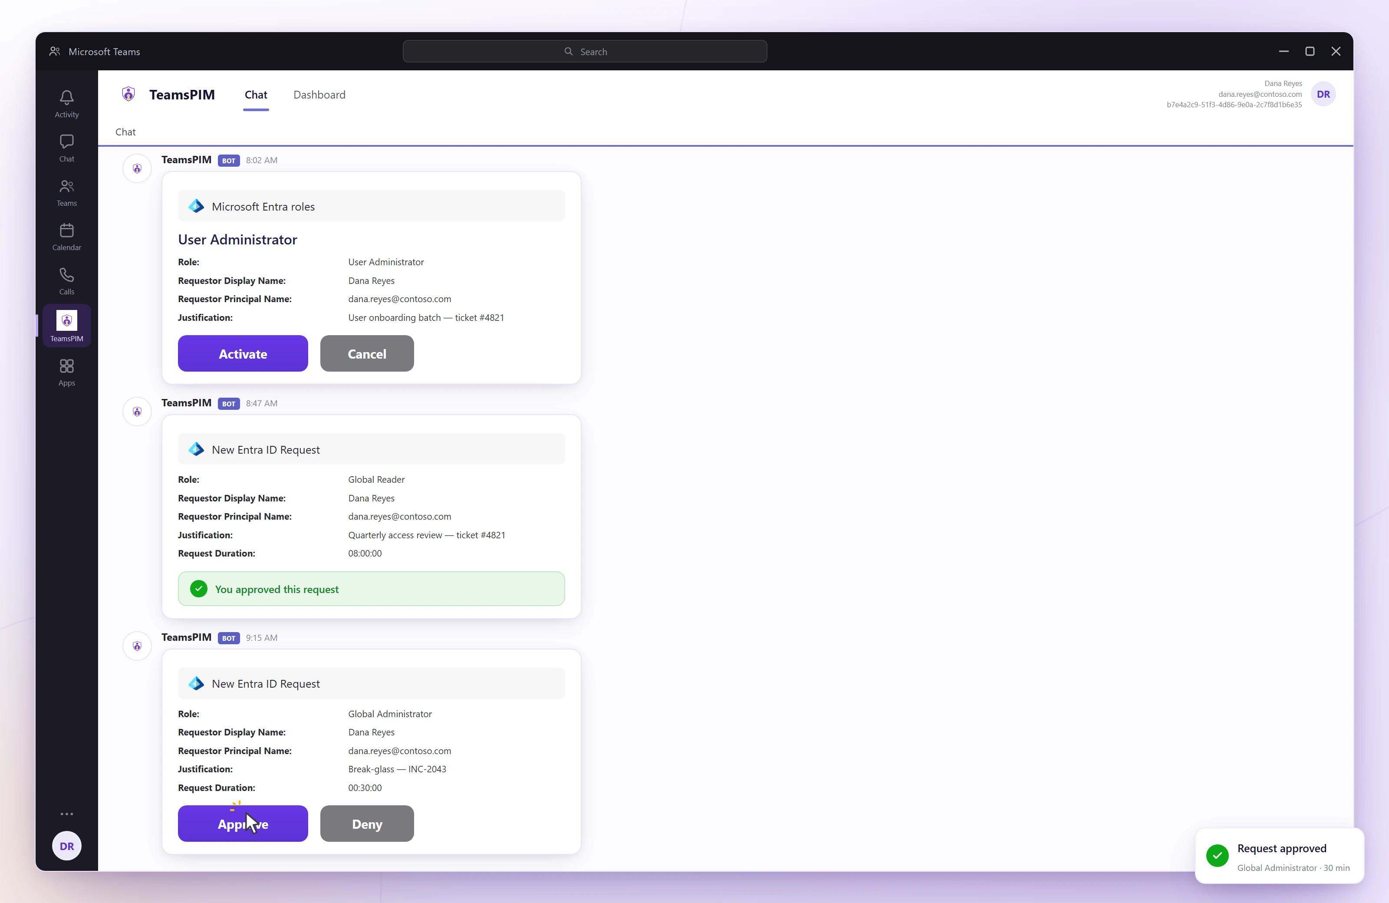
Task: Click Entra icon on Global Reader request card
Action: click(196, 449)
